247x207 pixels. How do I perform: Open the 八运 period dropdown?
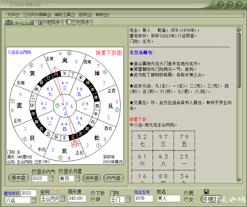pyautogui.click(x=33, y=200)
